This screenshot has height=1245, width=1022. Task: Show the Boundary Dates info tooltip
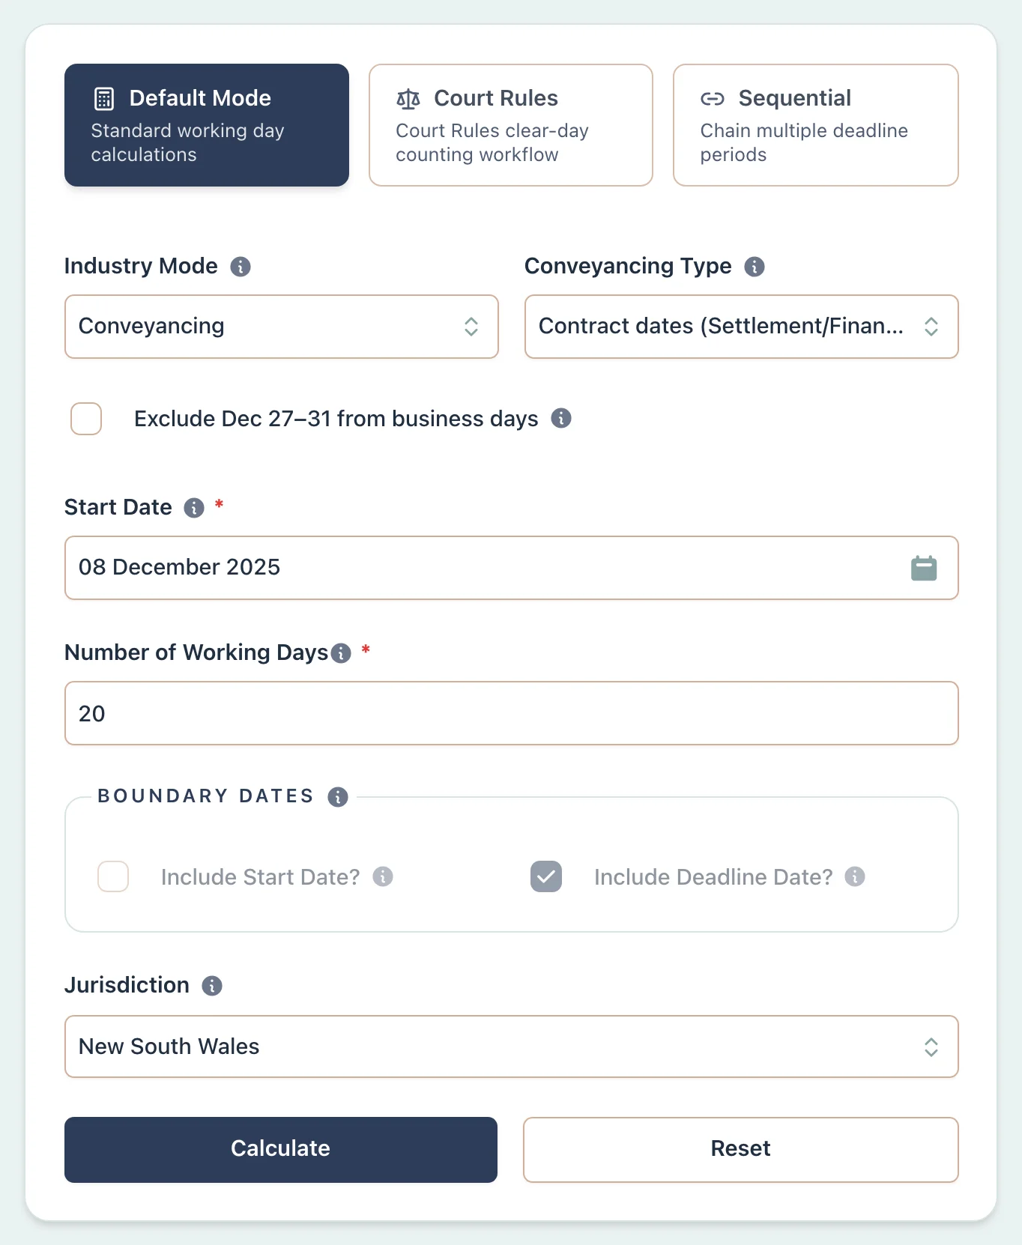[x=338, y=797]
